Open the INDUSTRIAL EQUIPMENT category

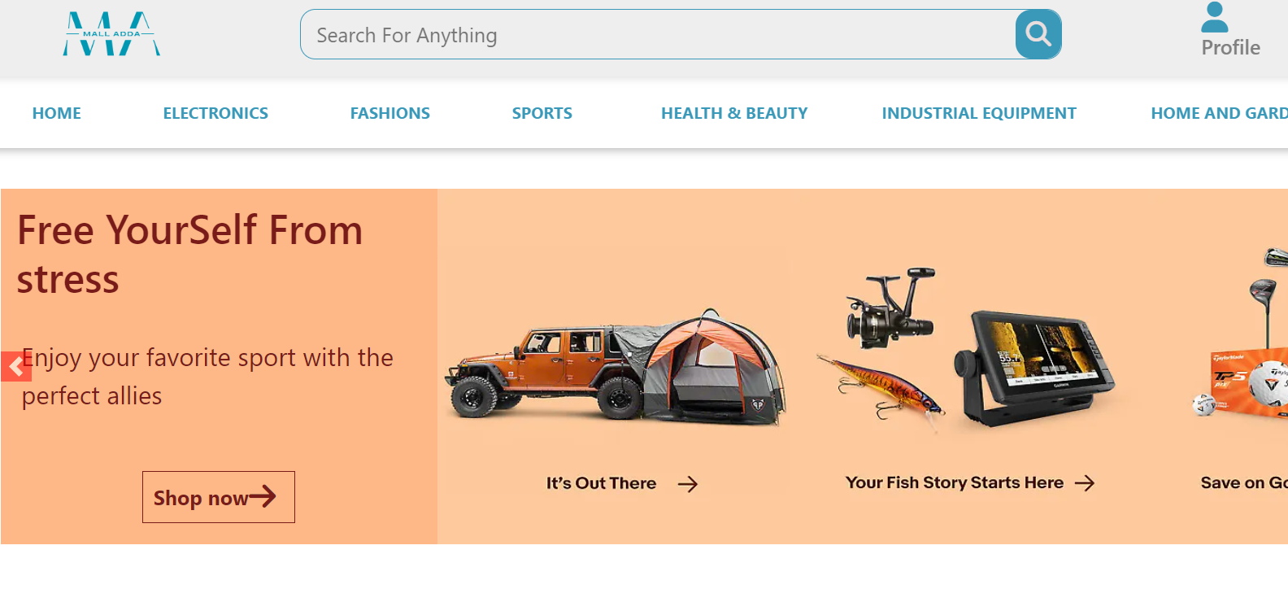click(x=979, y=113)
